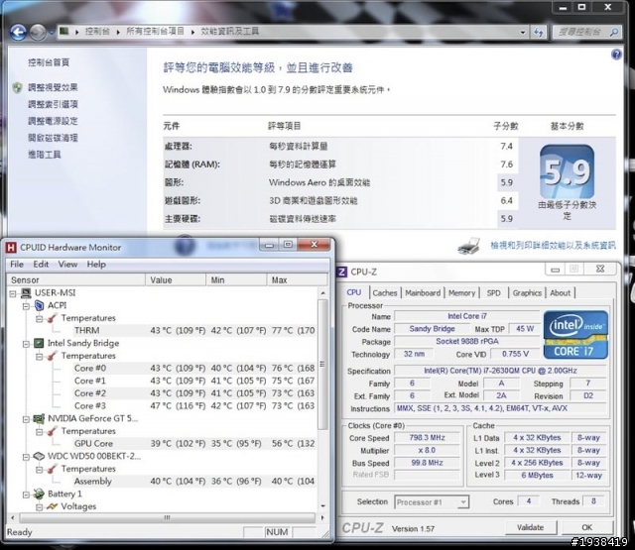Click the 所有控制台項目 breadcrumb

tap(155, 31)
